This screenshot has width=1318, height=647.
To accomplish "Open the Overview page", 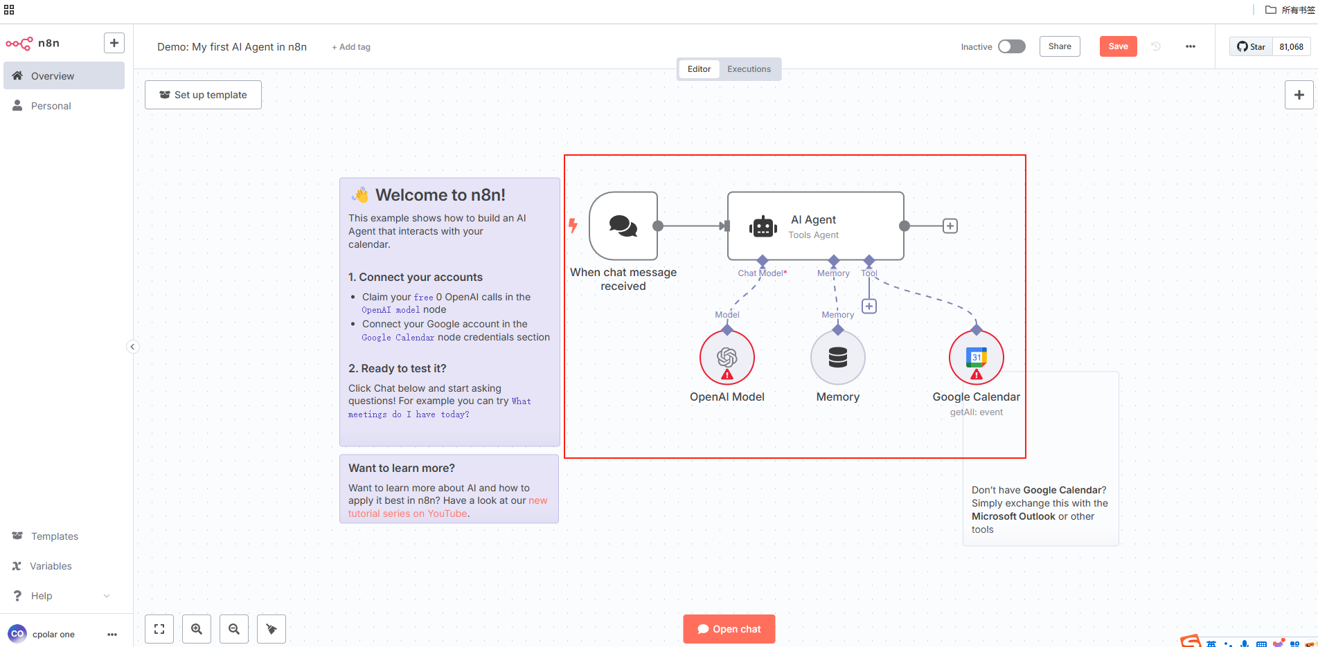I will pos(64,76).
